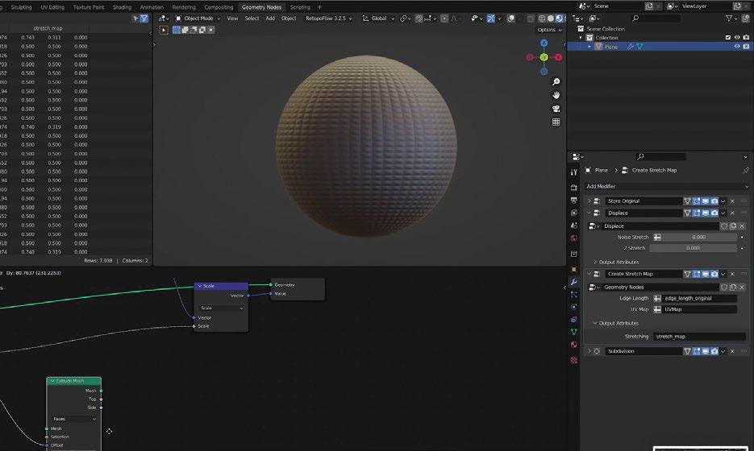Toggle Plane visibility eye in outliner
This screenshot has width=754, height=451.
(x=736, y=47)
